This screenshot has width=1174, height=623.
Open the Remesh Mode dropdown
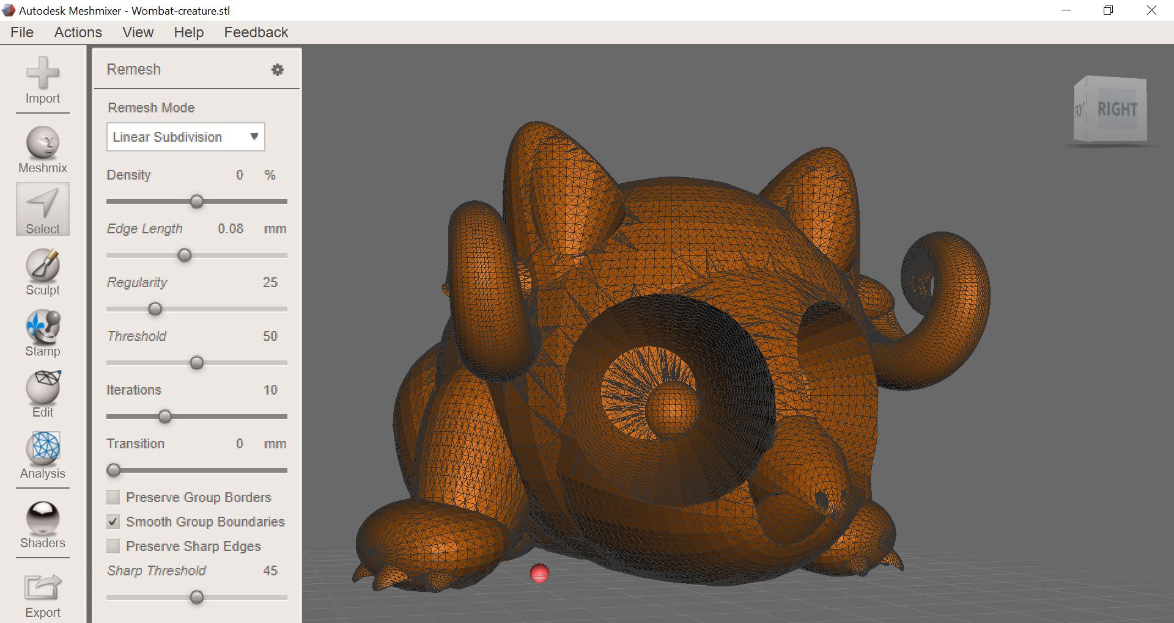(255, 137)
